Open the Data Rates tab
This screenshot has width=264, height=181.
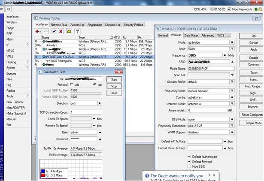191,35
